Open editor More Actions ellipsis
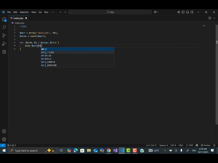Viewport: 218px width, 163px height. (214, 18)
